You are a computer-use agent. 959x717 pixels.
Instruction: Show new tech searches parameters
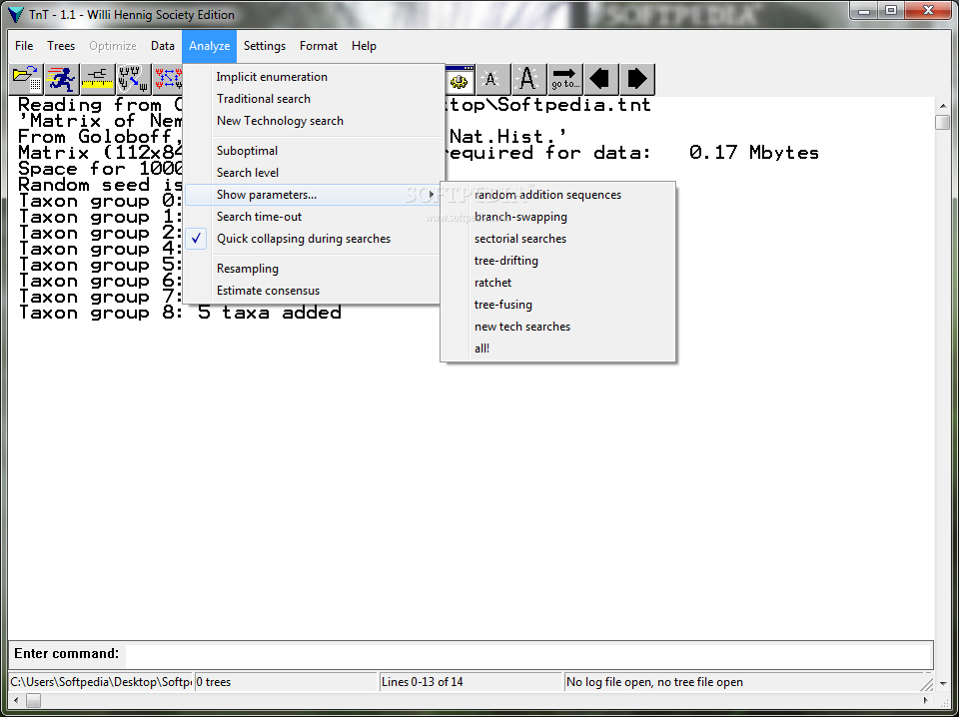pos(557,327)
